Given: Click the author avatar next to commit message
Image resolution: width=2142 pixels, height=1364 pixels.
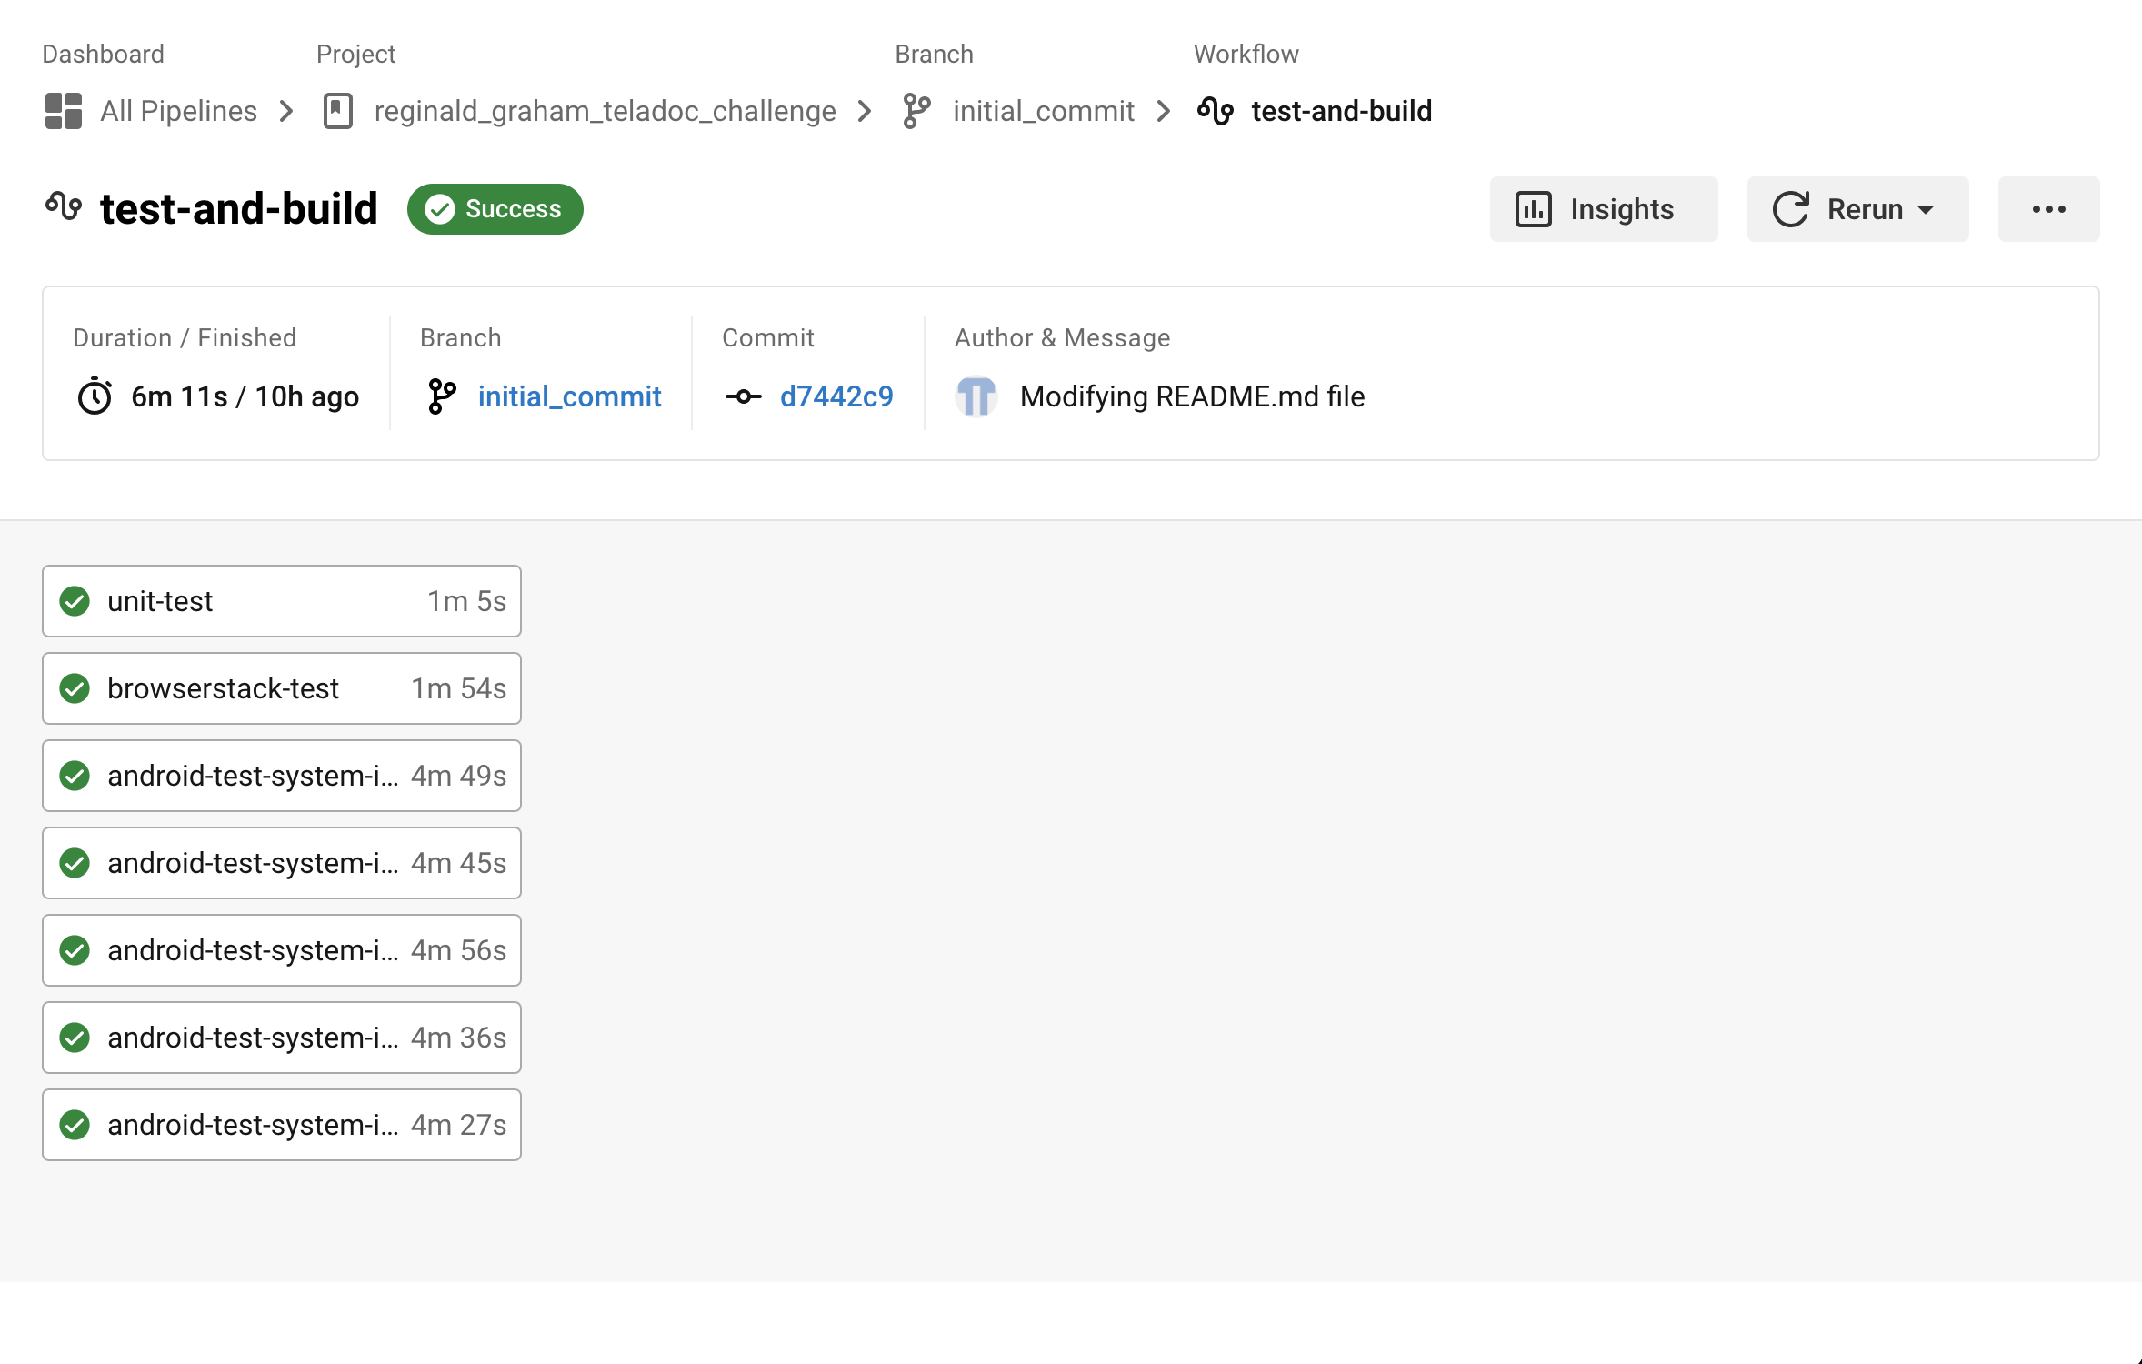Looking at the screenshot, I should (x=976, y=396).
